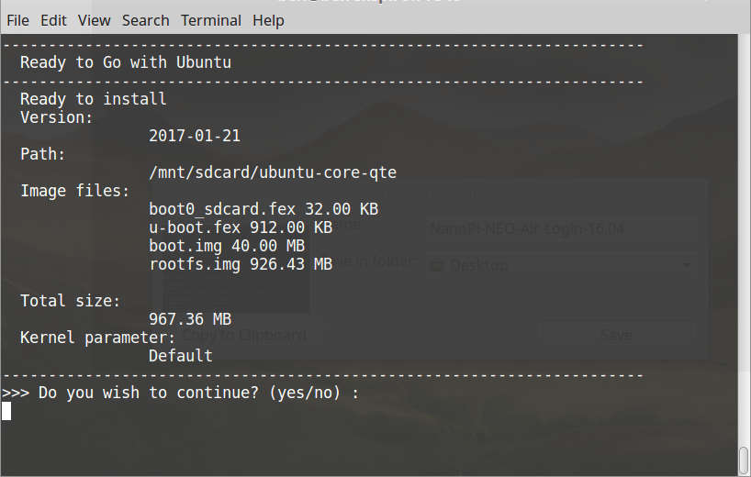Open the View menu
The image size is (751, 477).
(94, 20)
